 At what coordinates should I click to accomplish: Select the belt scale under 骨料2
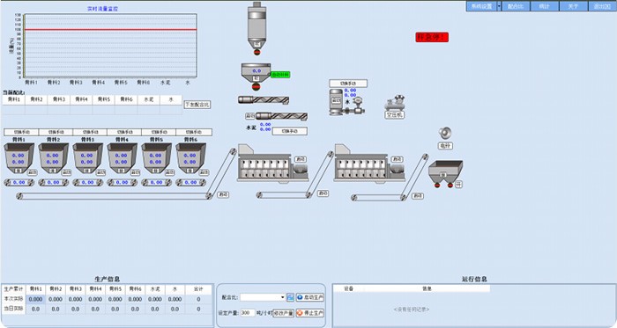click(54, 182)
